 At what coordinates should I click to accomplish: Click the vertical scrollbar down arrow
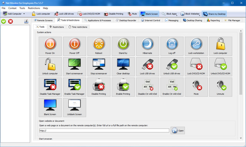[x=241, y=138]
